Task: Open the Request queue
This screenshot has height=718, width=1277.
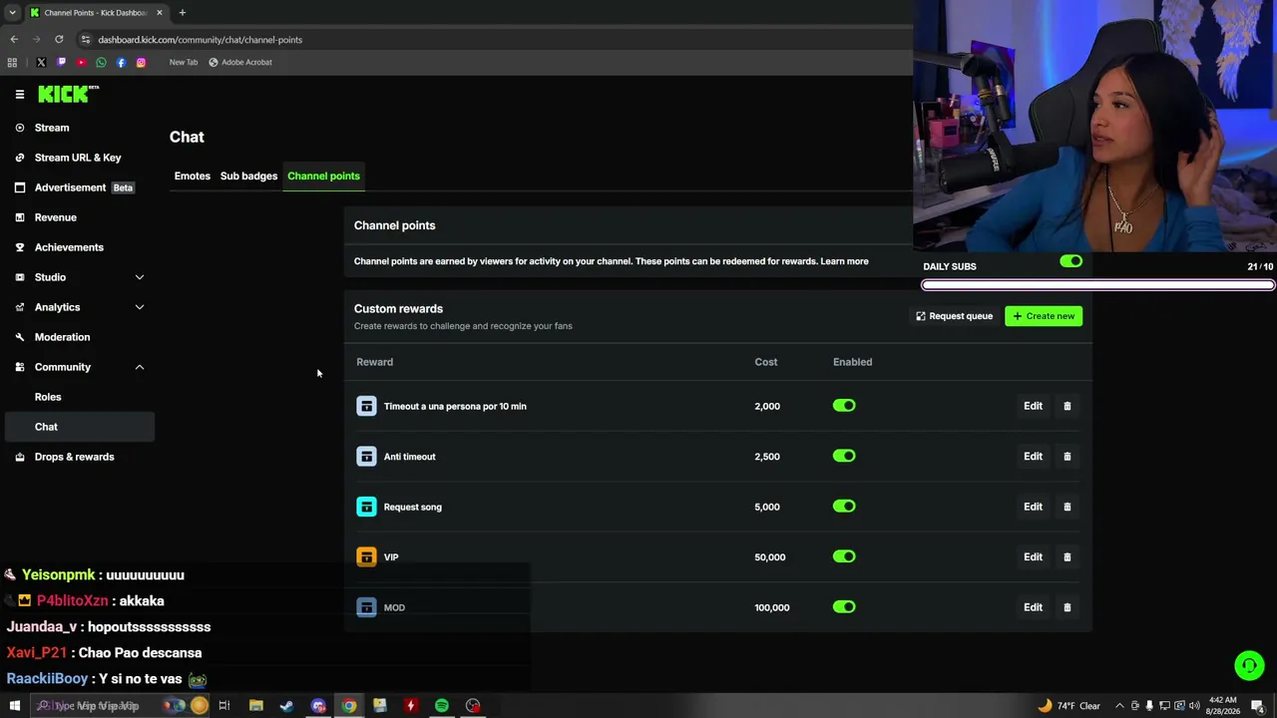Action: tap(954, 316)
